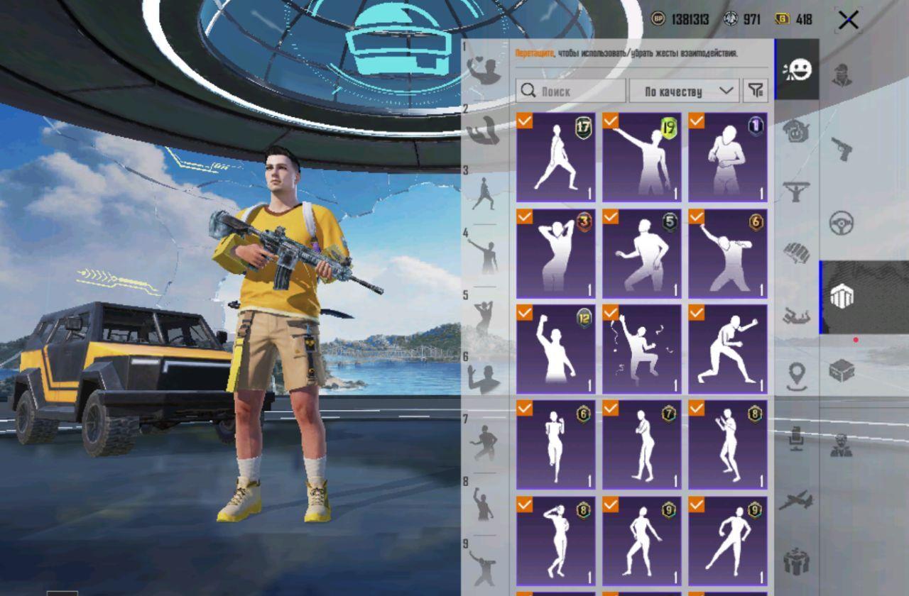This screenshot has width=909, height=596.
Task: Select the icon between glove and location pin
Action: coord(797,316)
